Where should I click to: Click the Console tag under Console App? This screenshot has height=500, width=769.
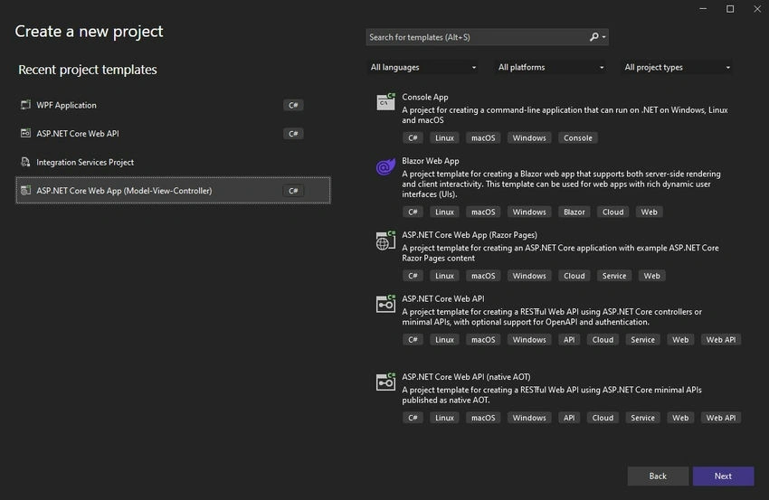578,137
